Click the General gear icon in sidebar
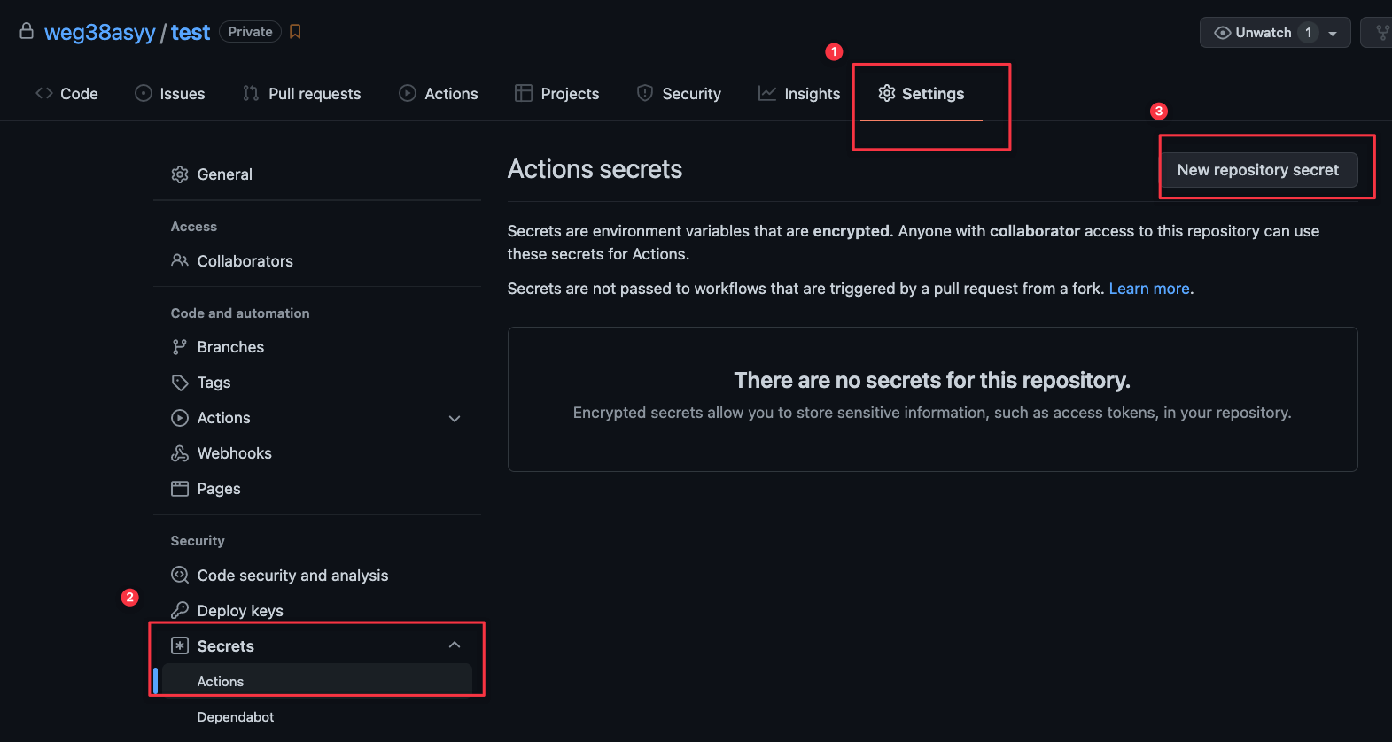Screen dimensions: 1392x742 coord(180,174)
